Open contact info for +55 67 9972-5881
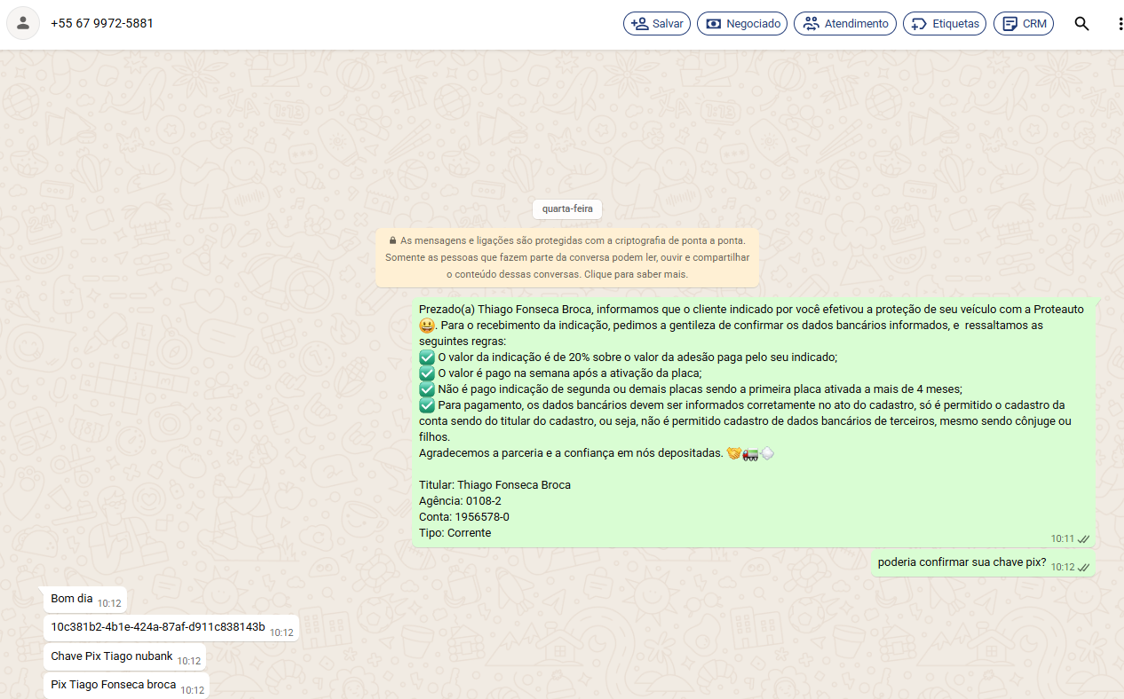 102,24
